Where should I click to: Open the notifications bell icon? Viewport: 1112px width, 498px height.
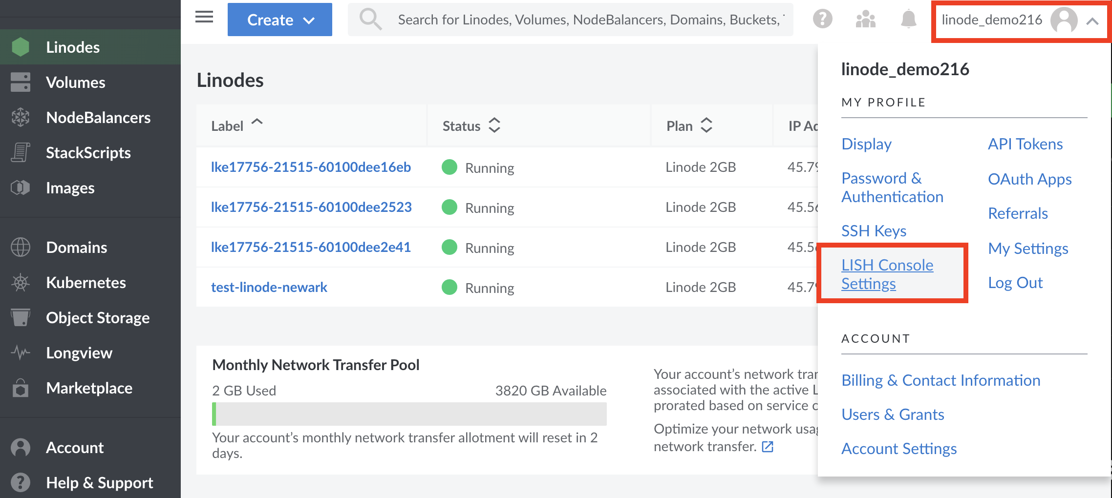(x=908, y=20)
